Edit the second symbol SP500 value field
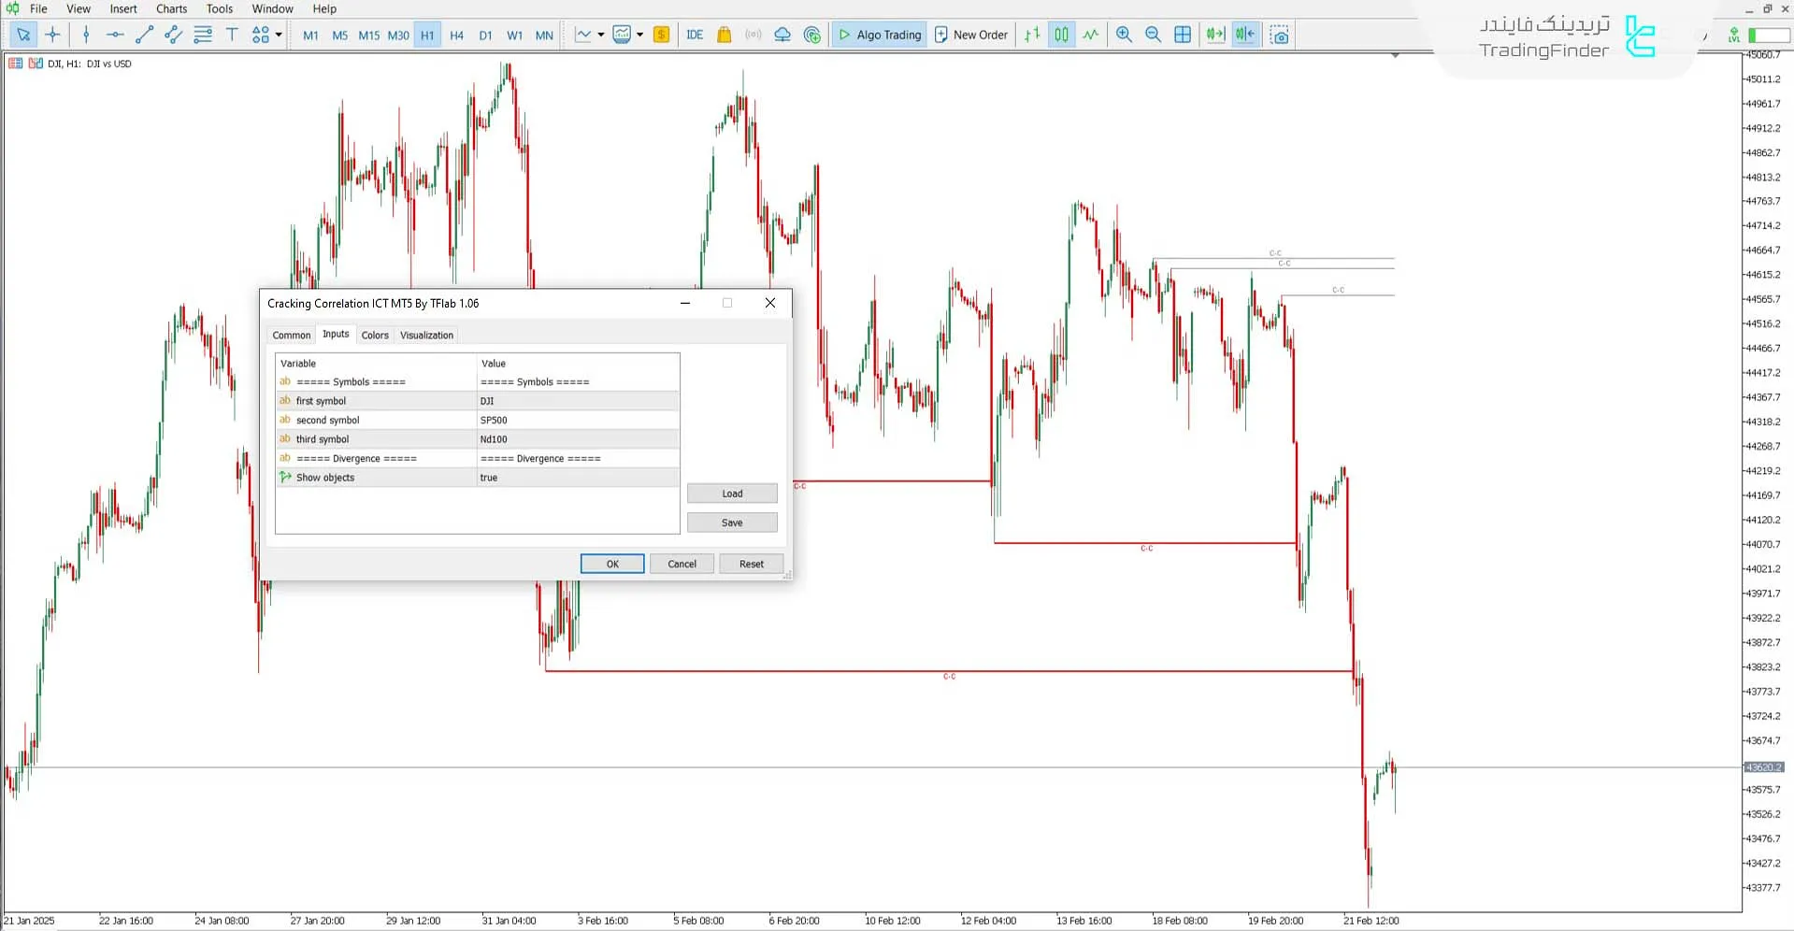This screenshot has height=931, width=1794. 577,420
